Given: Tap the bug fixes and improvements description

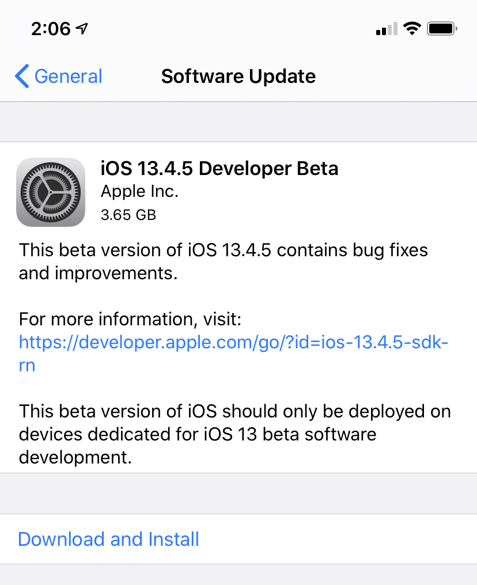Looking at the screenshot, I should pyautogui.click(x=224, y=261).
